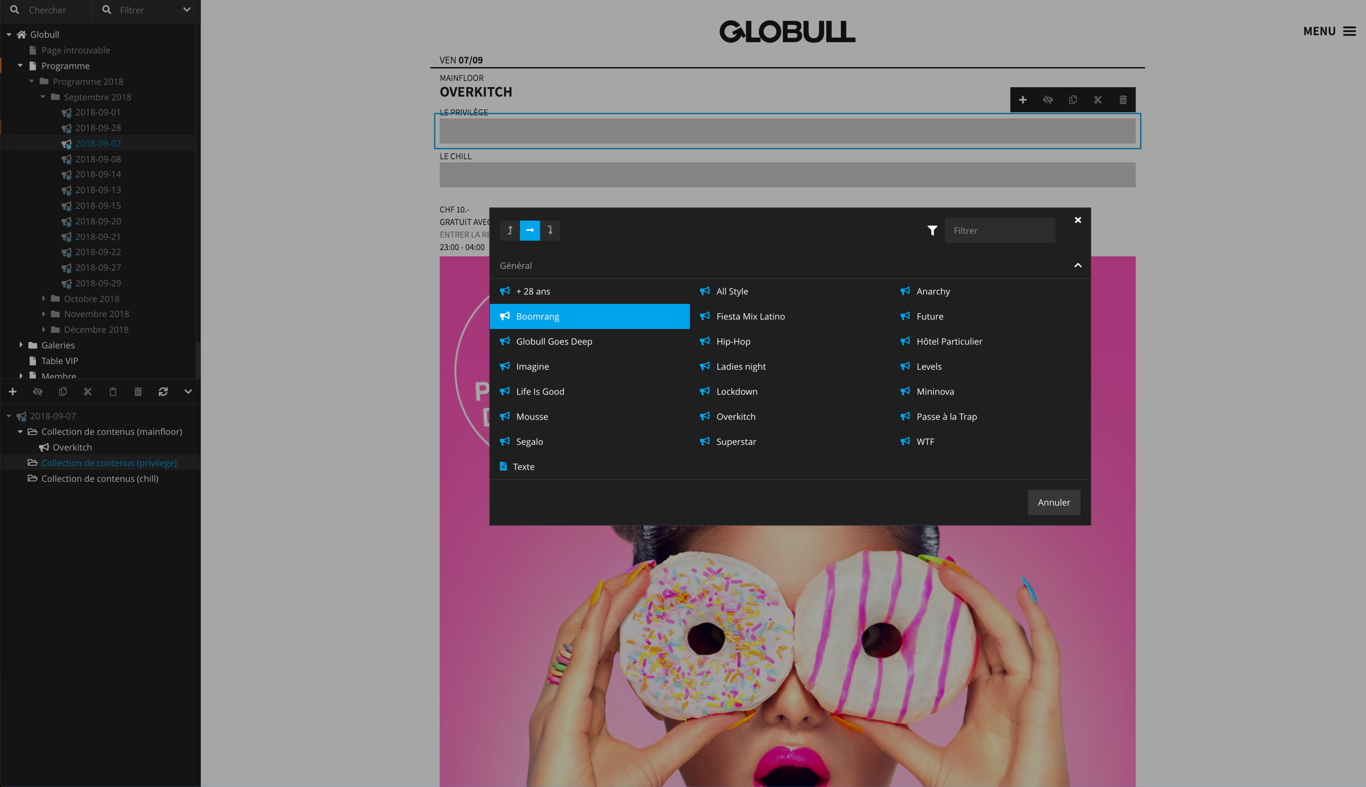This screenshot has width=1366, height=787.
Task: Select the Ladies night entry
Action: 790,367
